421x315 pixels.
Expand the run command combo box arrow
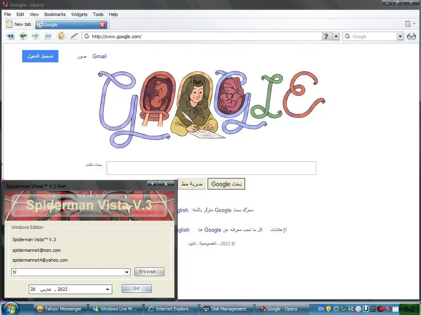click(x=127, y=272)
